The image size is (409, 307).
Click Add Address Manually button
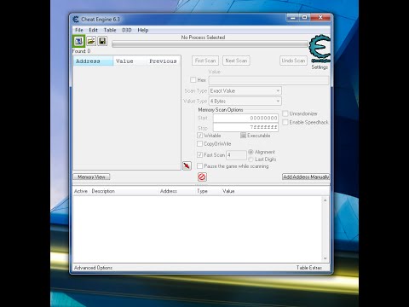coord(306,177)
